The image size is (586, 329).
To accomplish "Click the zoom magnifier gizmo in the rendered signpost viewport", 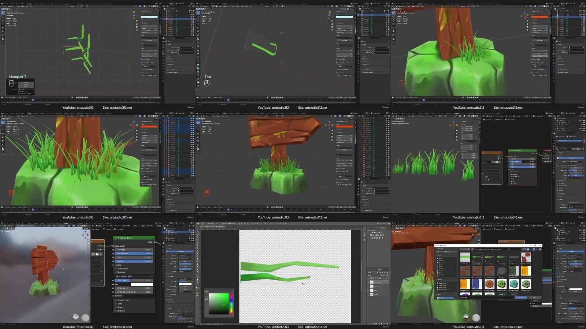I will click(x=88, y=240).
